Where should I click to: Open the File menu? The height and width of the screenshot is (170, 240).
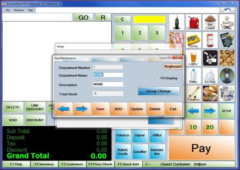click(x=8, y=10)
